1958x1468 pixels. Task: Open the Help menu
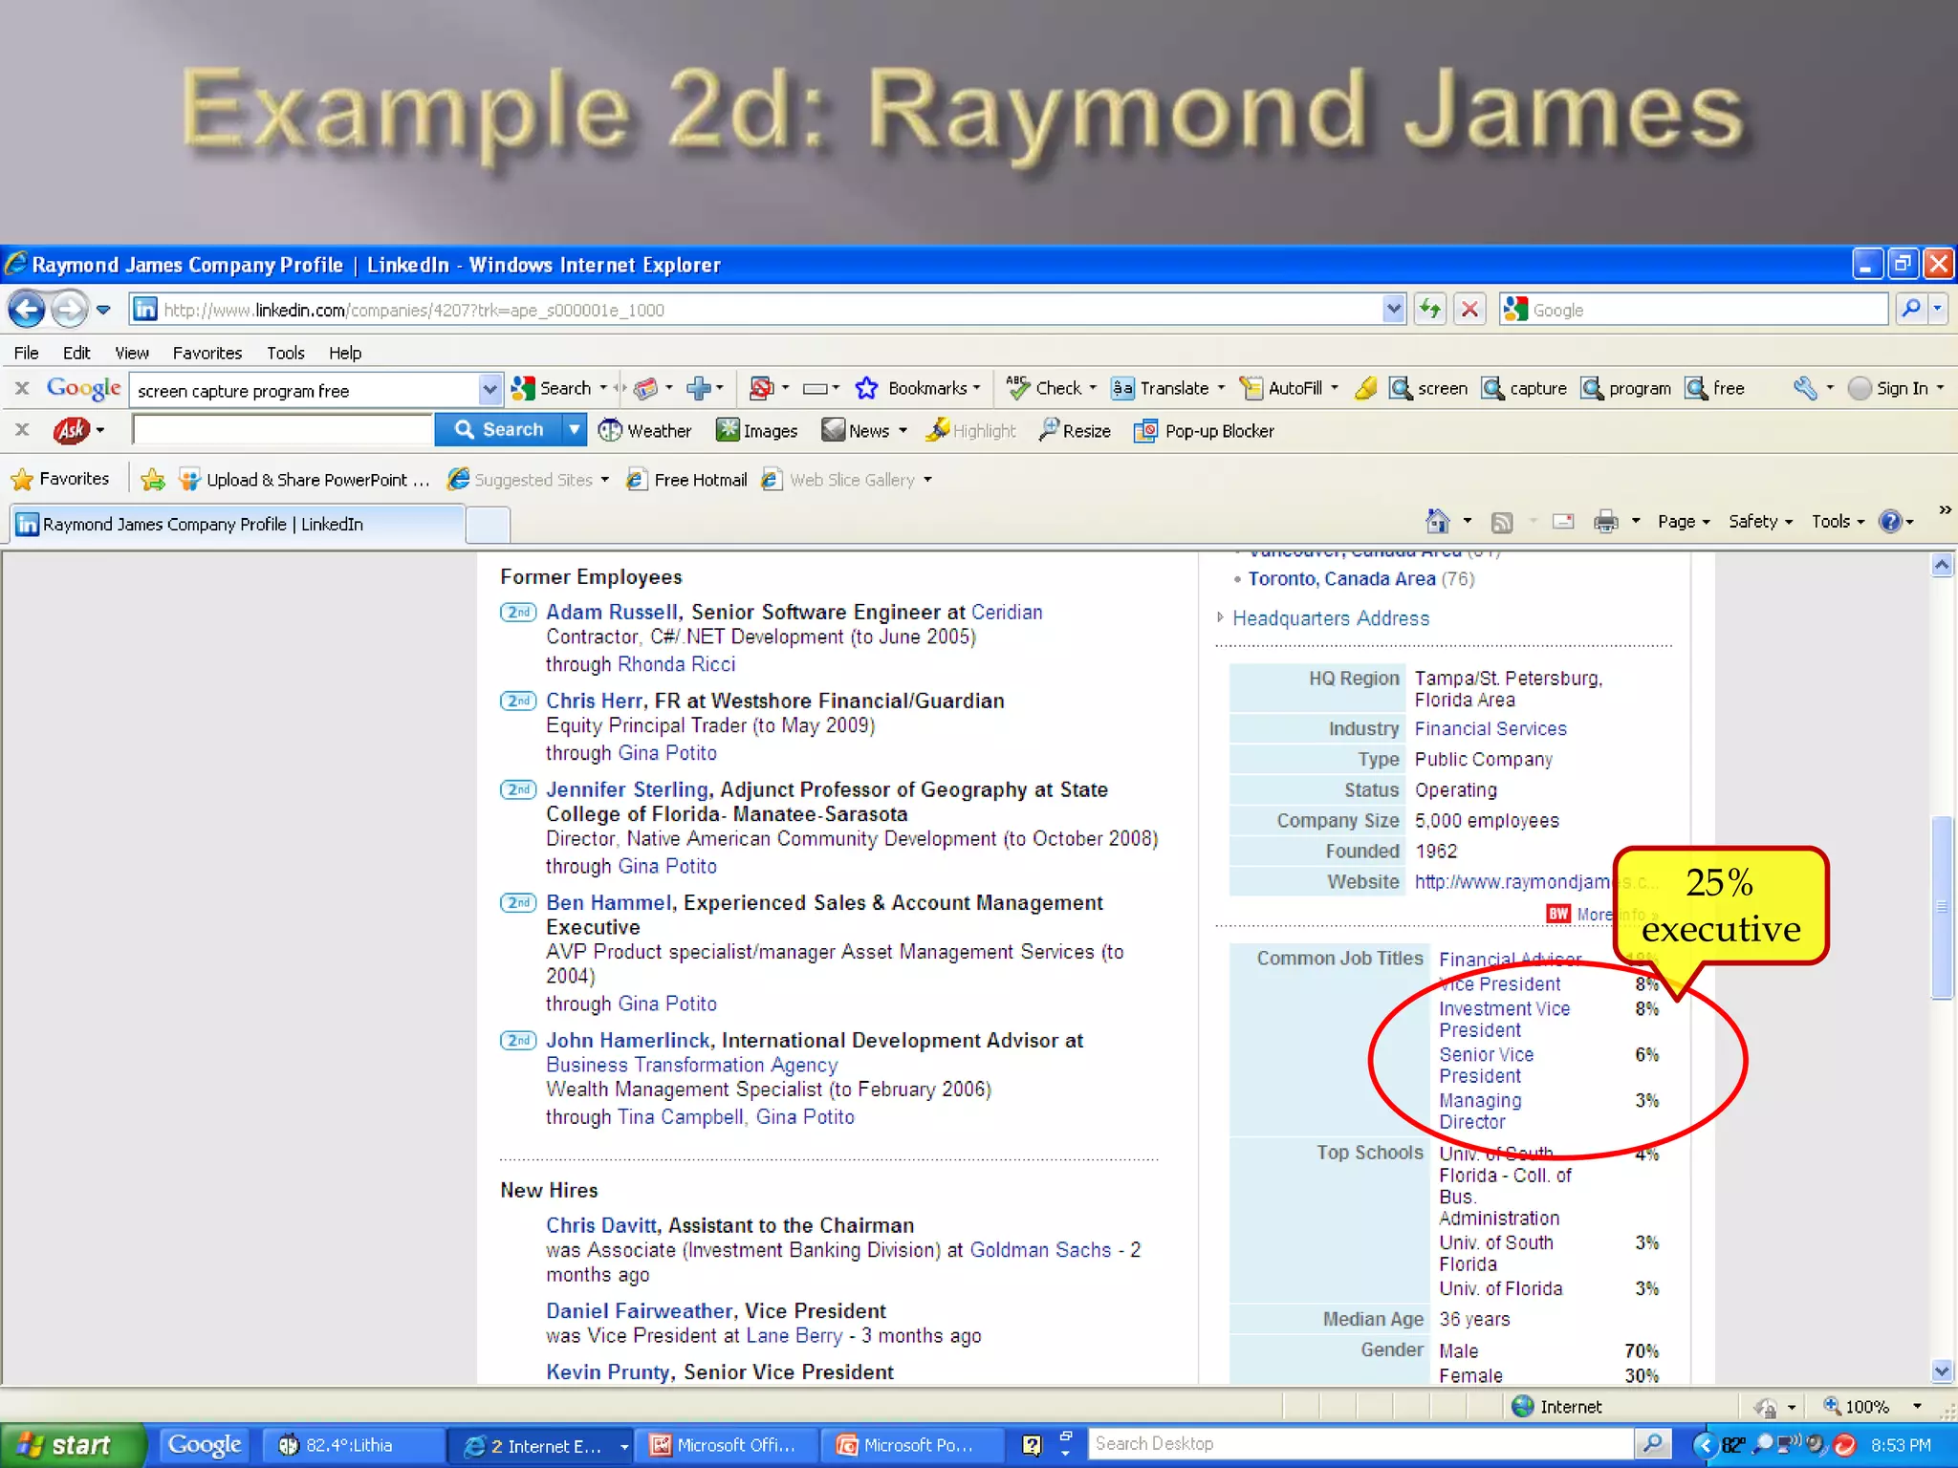tap(345, 353)
